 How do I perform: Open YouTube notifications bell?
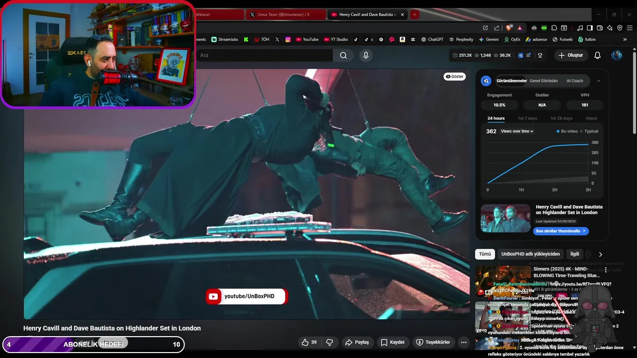(x=597, y=55)
